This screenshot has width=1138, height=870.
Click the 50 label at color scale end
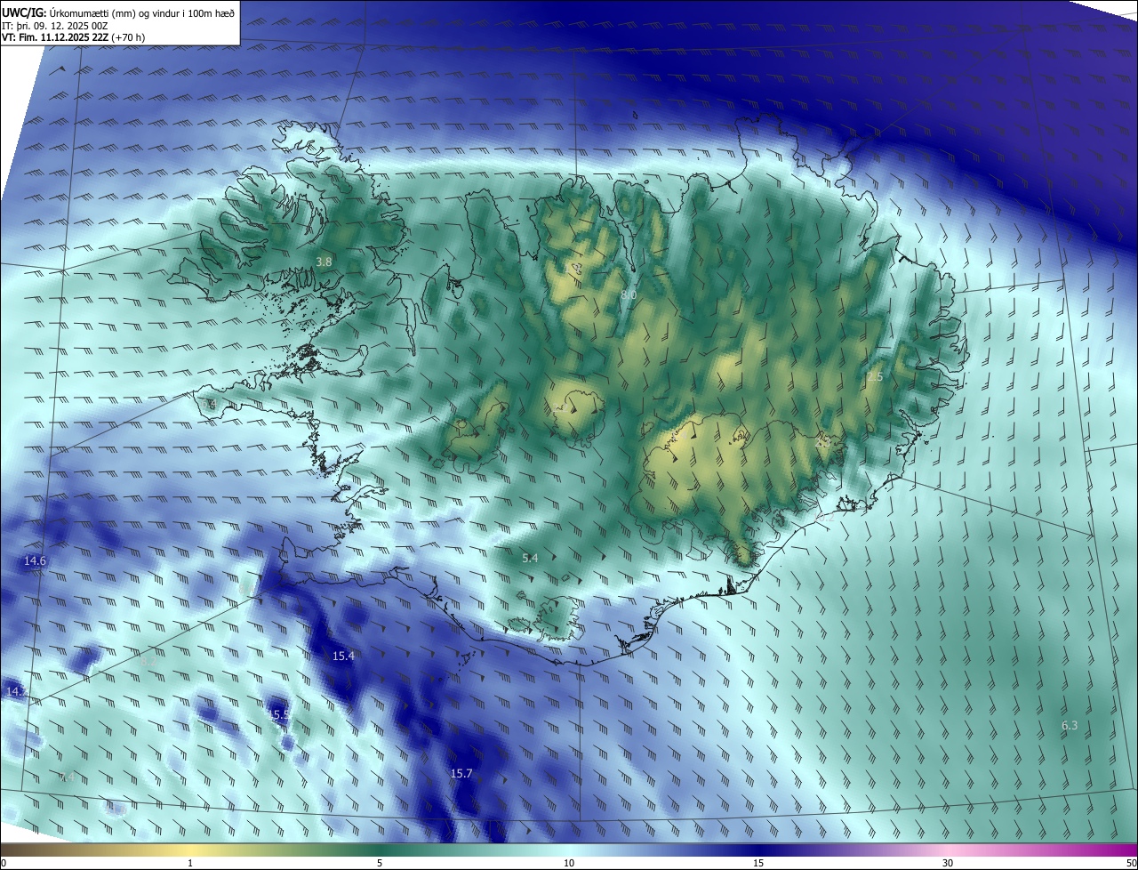[1130, 863]
